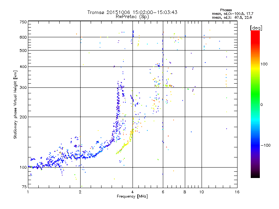Click the y-axis '600' tick label
Screen dimensions: 279x209
(23, 37)
